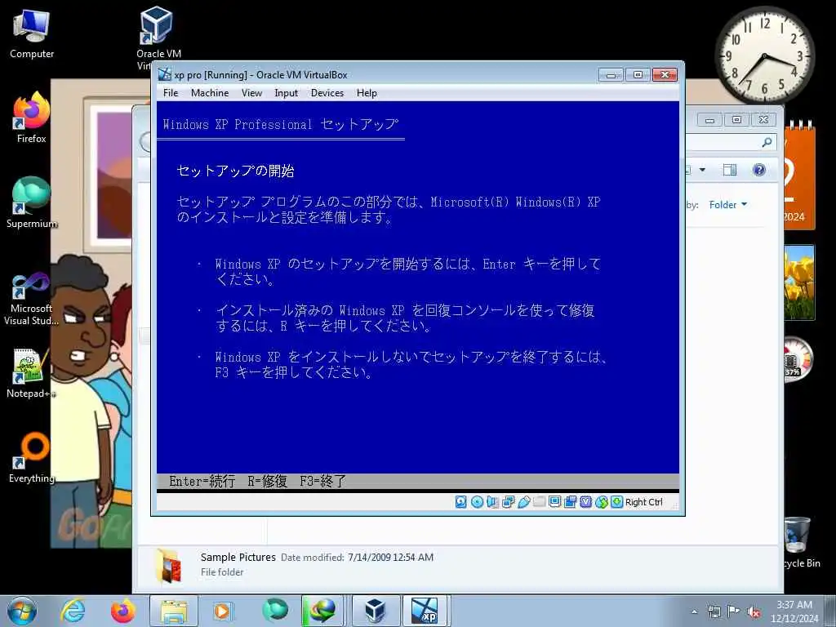The height and width of the screenshot is (627, 836).
Task: Click the muted volume tray icon
Action: point(754,612)
